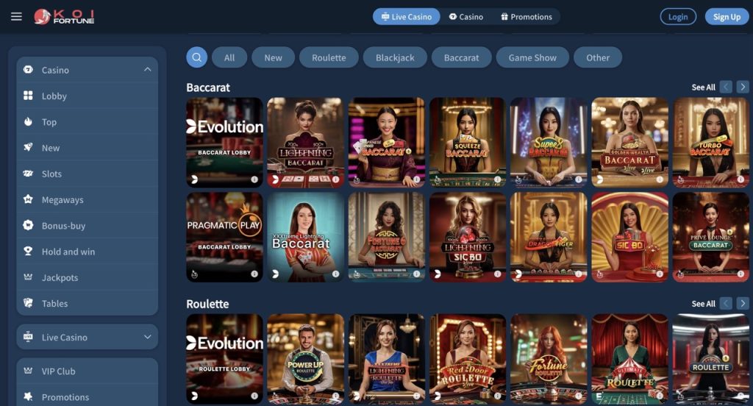Image resolution: width=753 pixels, height=406 pixels.
Task: Select the Game Show filter chip
Action: click(532, 57)
